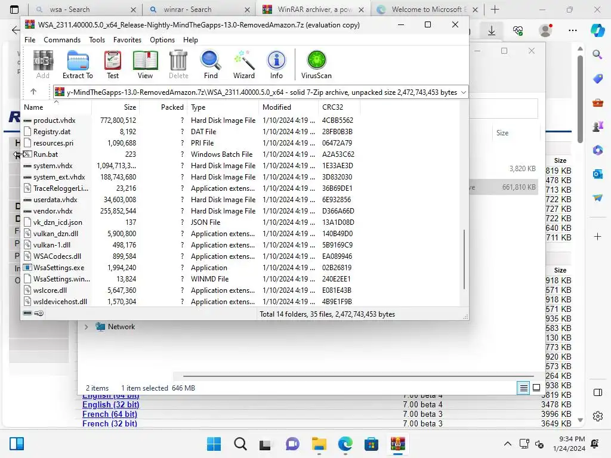Click the Edge page vertical scrollbar

click(x=580, y=100)
